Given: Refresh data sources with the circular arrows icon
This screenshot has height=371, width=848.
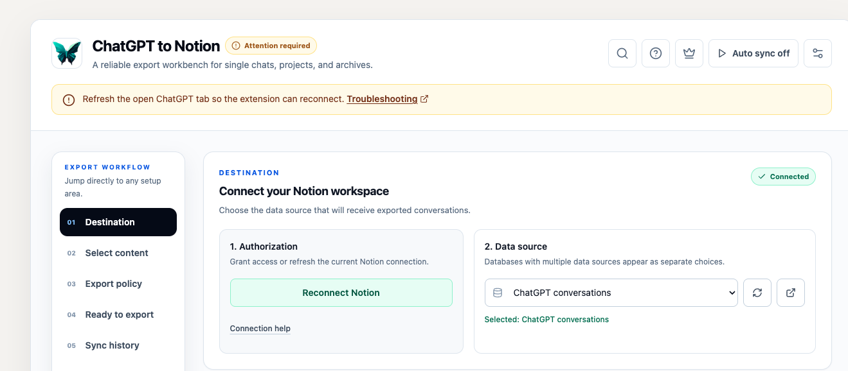Looking at the screenshot, I should [x=757, y=293].
